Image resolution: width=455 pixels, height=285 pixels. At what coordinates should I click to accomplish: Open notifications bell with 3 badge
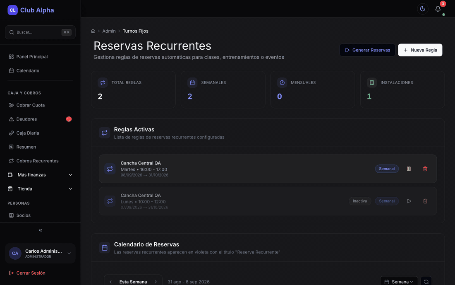pyautogui.click(x=438, y=9)
